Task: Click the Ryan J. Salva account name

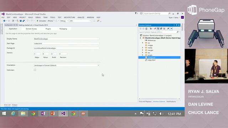Action: tap(173, 17)
